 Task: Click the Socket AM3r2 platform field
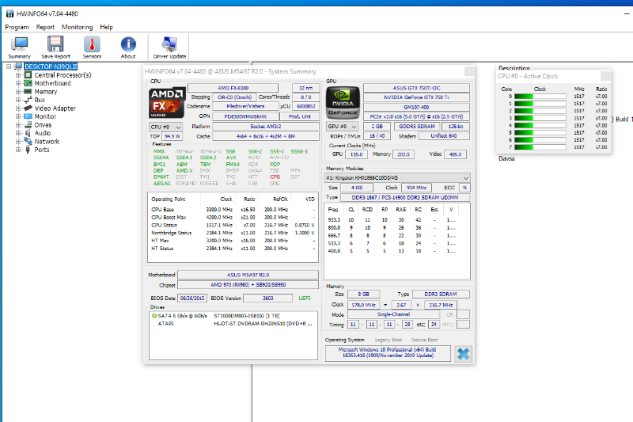(x=266, y=127)
